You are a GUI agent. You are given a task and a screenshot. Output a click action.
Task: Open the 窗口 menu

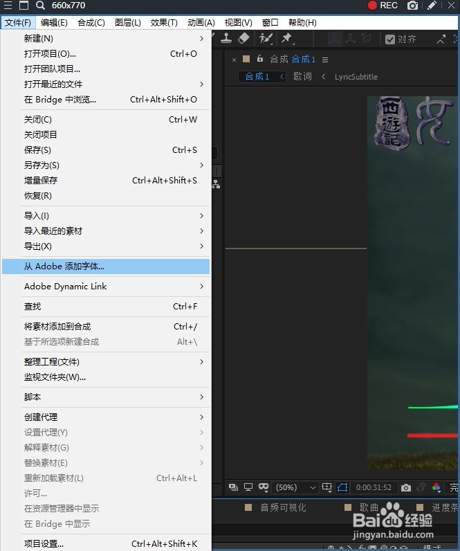270,23
